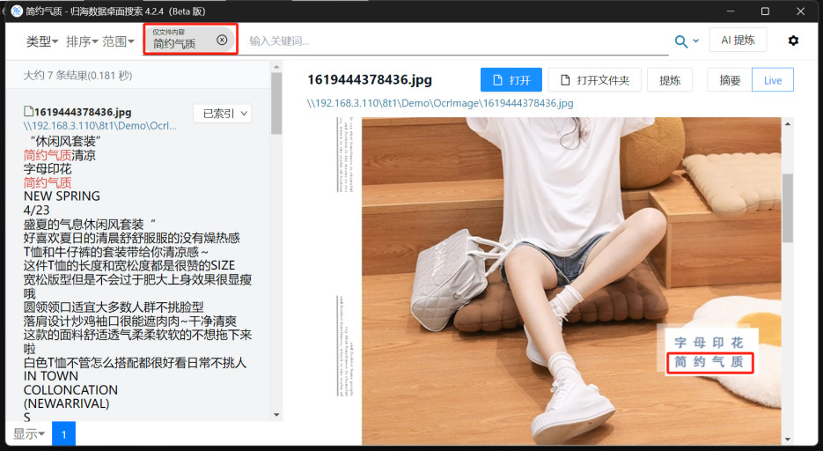The image size is (823, 451).
Task: Expand search options arrow beside magnifier
Action: 696,41
